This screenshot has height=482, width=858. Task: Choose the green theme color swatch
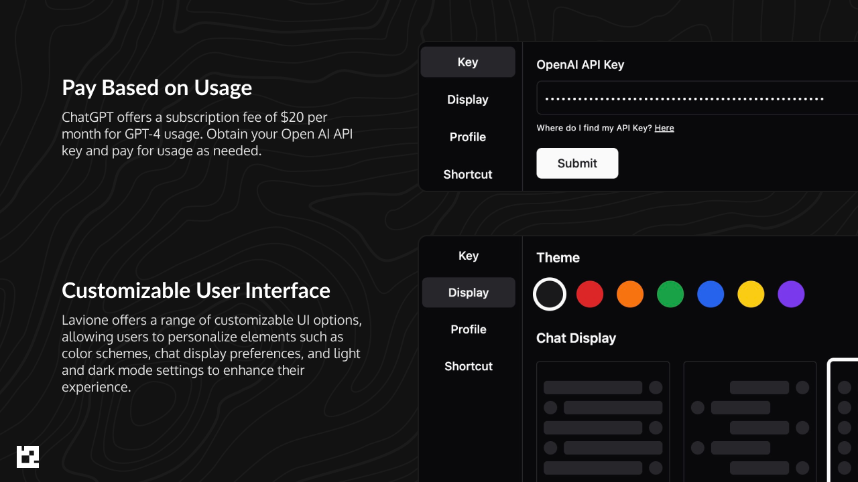pyautogui.click(x=670, y=294)
